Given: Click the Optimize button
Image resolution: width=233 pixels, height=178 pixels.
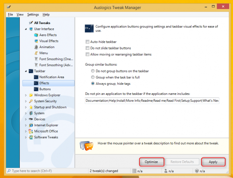Looking at the screenshot, I should pos(151,162).
